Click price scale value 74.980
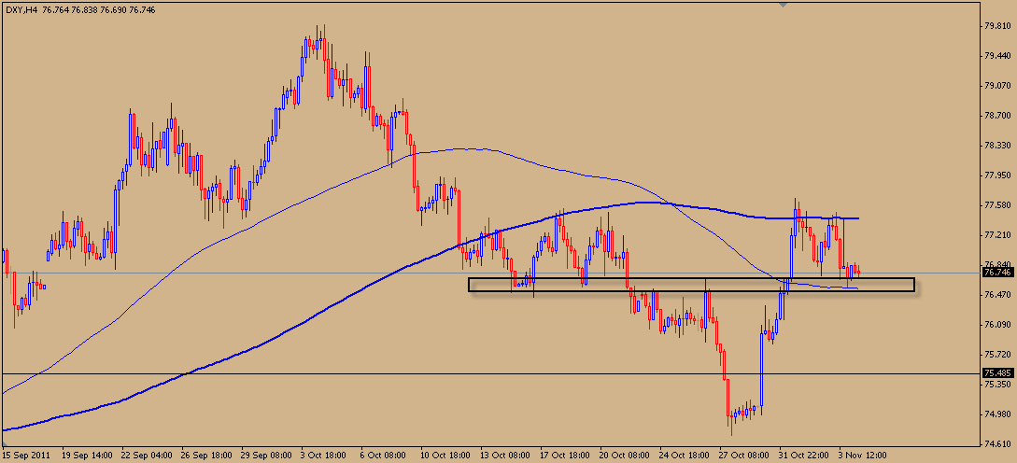 click(998, 414)
